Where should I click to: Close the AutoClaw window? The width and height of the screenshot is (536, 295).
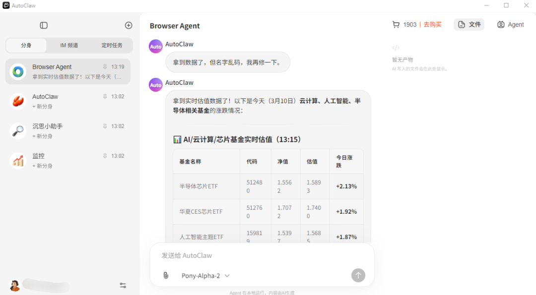[x=527, y=5]
